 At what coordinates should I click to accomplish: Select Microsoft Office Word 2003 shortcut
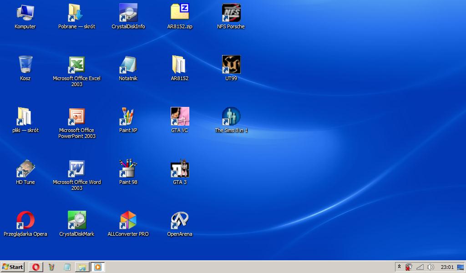click(76, 175)
